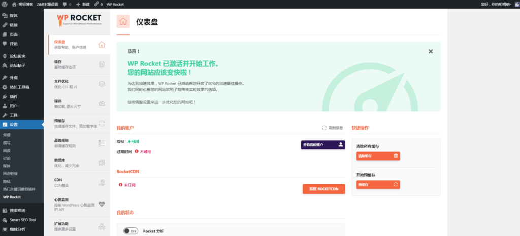Open 讨论 settings submenu

[7, 158]
